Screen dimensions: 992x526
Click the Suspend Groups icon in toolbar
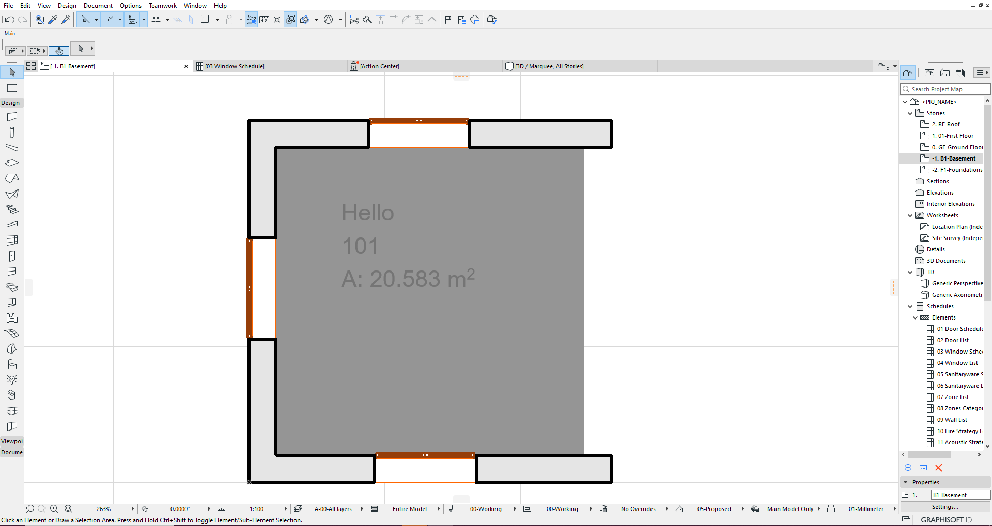tap(290, 20)
